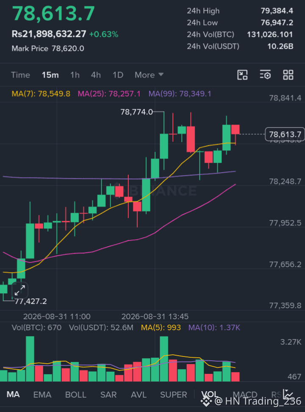Click the volume MA(10): 1.37K label

point(214,327)
